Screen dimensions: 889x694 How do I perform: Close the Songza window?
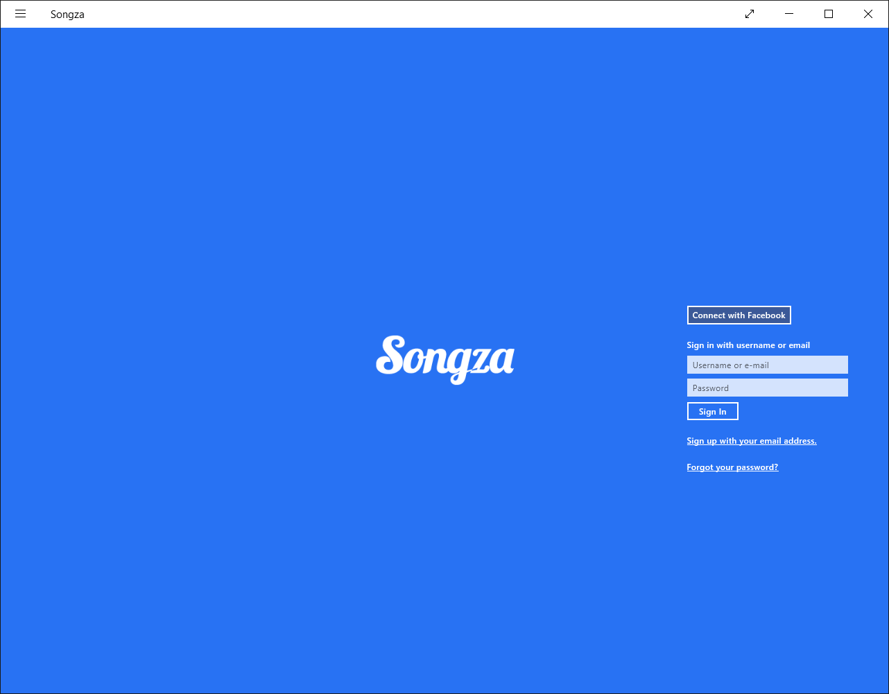(x=868, y=14)
